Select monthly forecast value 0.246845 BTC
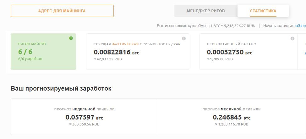 point(232,117)
